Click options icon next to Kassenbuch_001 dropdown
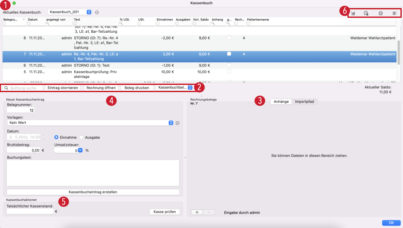The image size is (403, 228). point(97,12)
